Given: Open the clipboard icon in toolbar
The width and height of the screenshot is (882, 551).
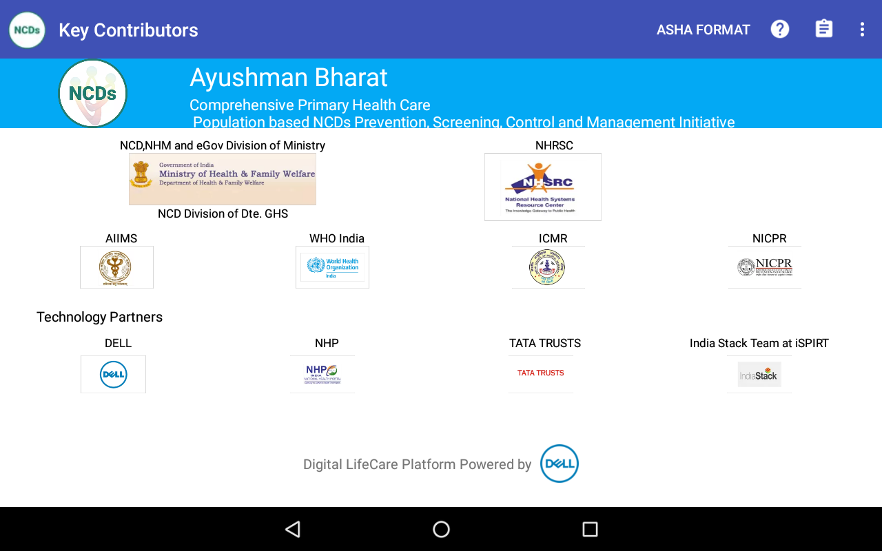Looking at the screenshot, I should tap(824, 29).
